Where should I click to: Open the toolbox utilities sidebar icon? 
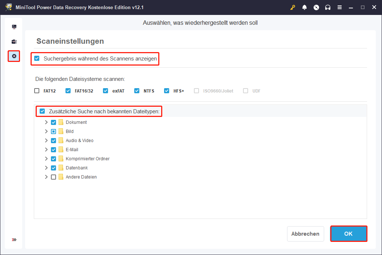[14, 42]
